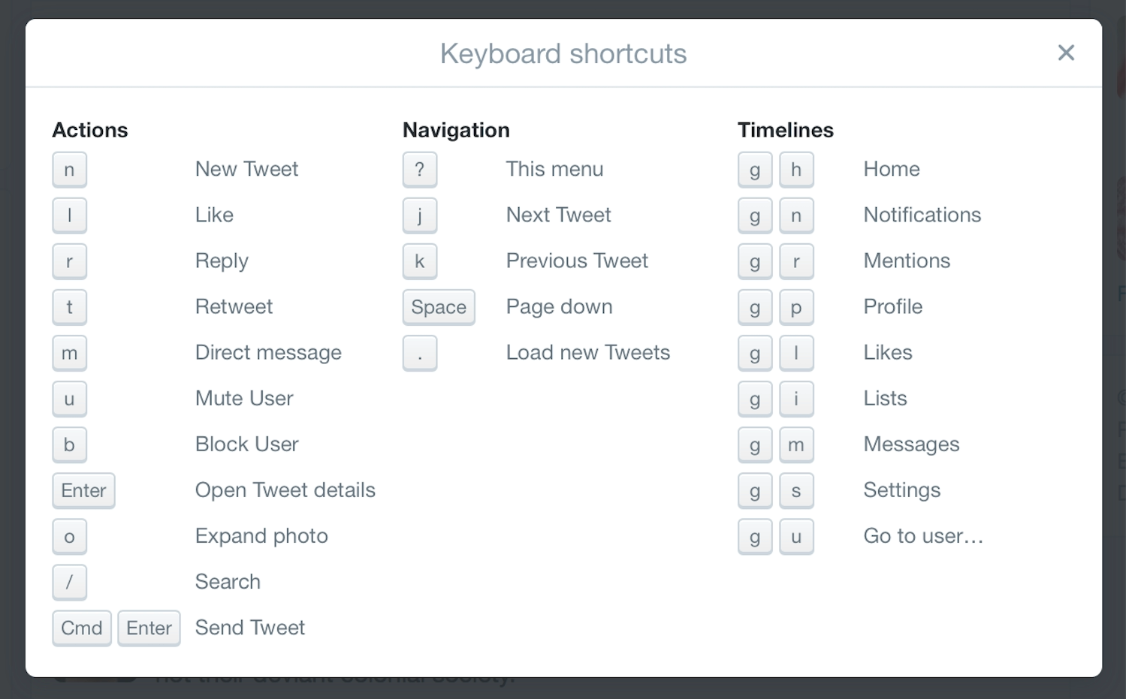Select the 'l' Like shortcut key
1126x699 pixels.
[x=69, y=215]
